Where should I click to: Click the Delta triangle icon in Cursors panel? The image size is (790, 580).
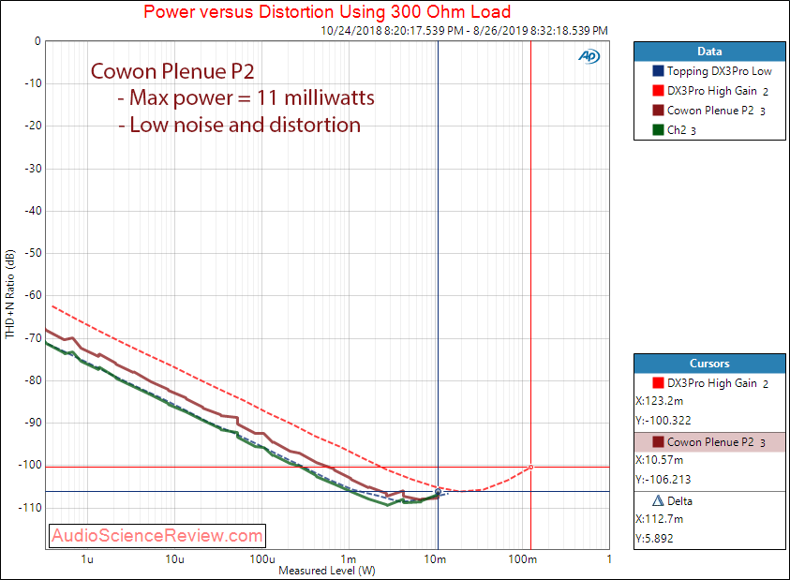pos(658,501)
